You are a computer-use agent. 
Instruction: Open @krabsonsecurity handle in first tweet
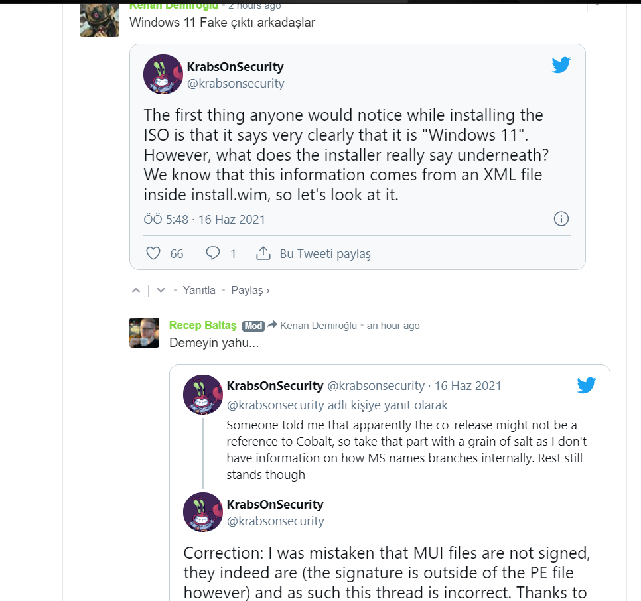pyautogui.click(x=236, y=84)
